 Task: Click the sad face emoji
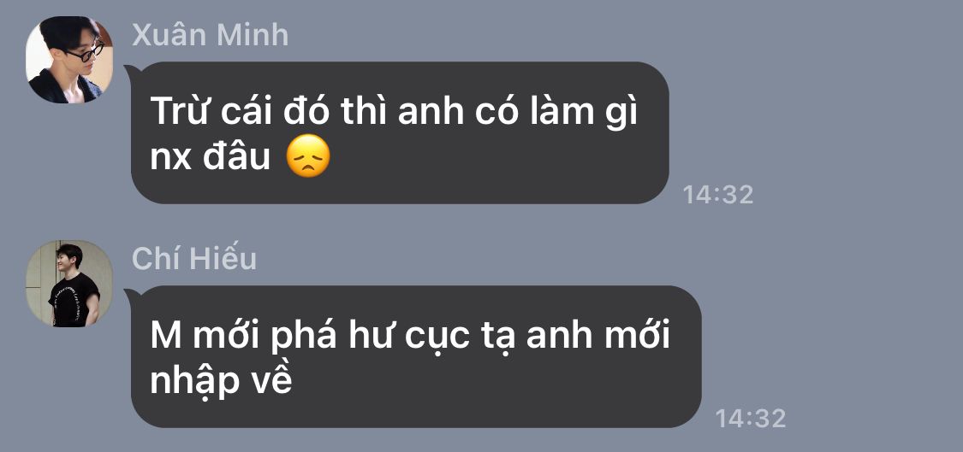click(308, 156)
